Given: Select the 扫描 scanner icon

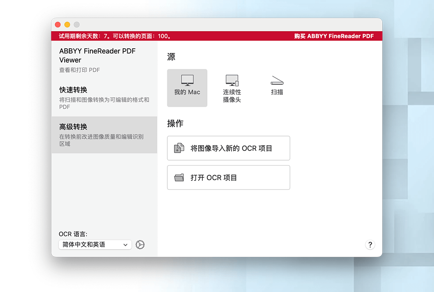Looking at the screenshot, I should [277, 81].
